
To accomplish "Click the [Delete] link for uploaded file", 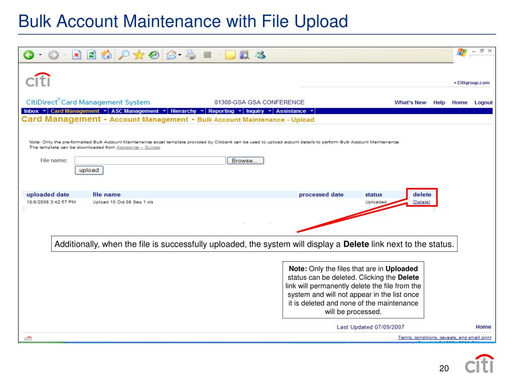I will [x=421, y=202].
